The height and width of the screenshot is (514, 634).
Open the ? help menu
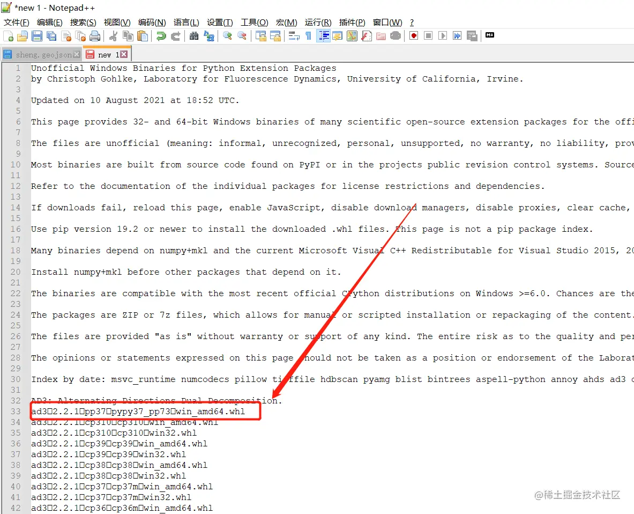[x=412, y=22]
